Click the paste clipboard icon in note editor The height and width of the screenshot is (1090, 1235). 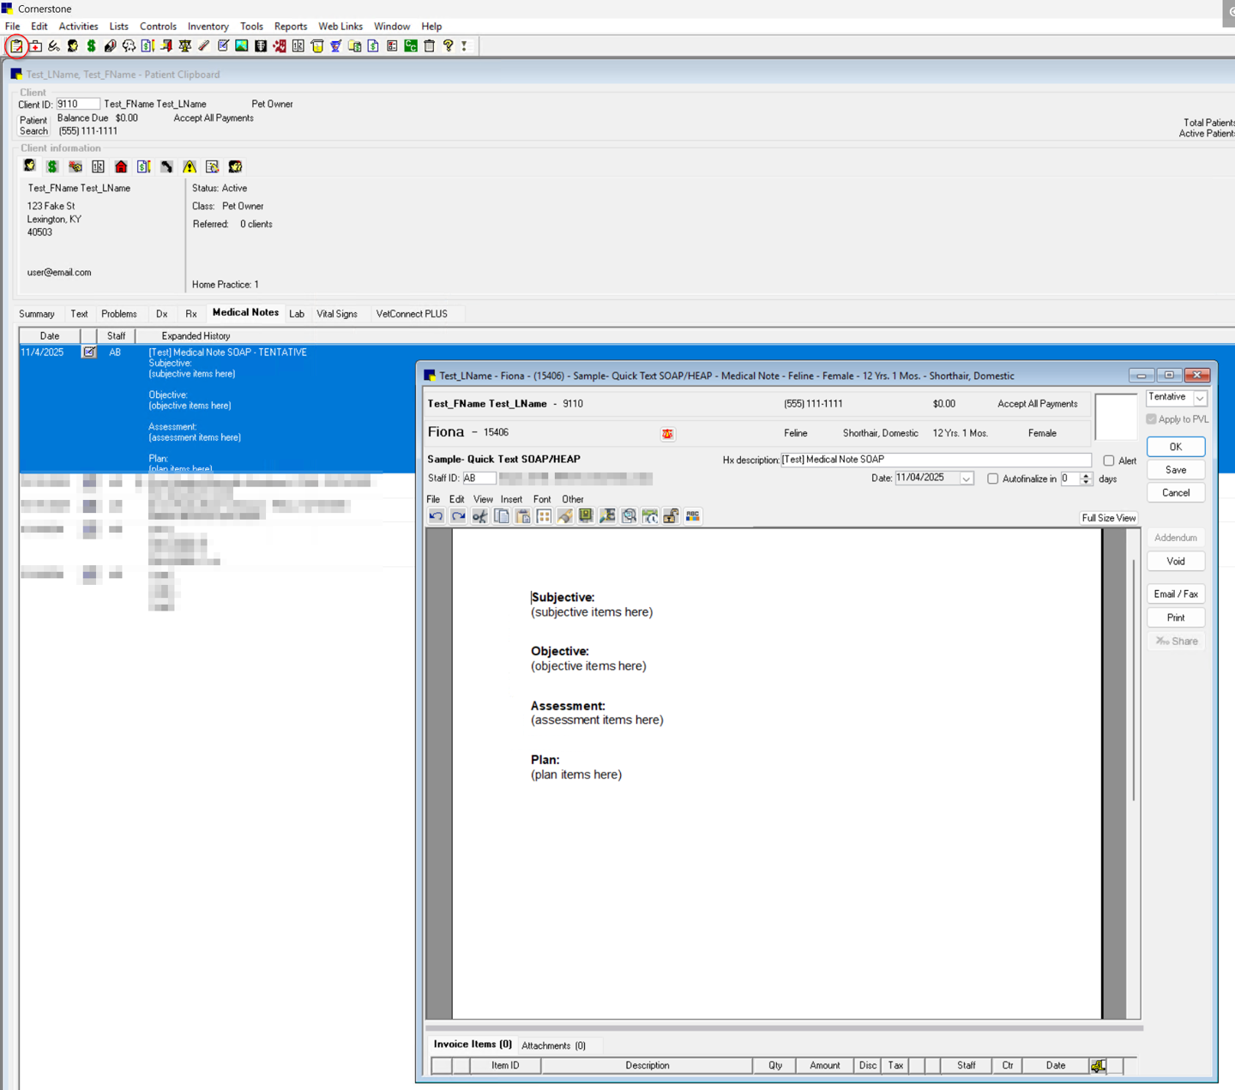(522, 516)
